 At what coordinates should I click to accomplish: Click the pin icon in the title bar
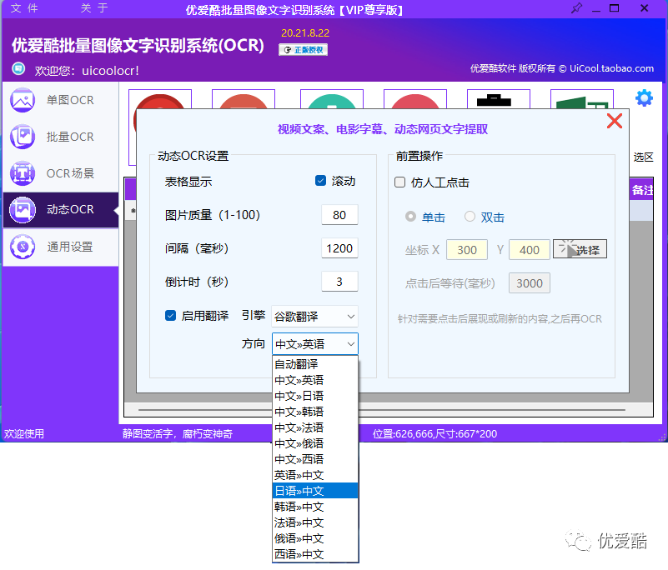(575, 9)
